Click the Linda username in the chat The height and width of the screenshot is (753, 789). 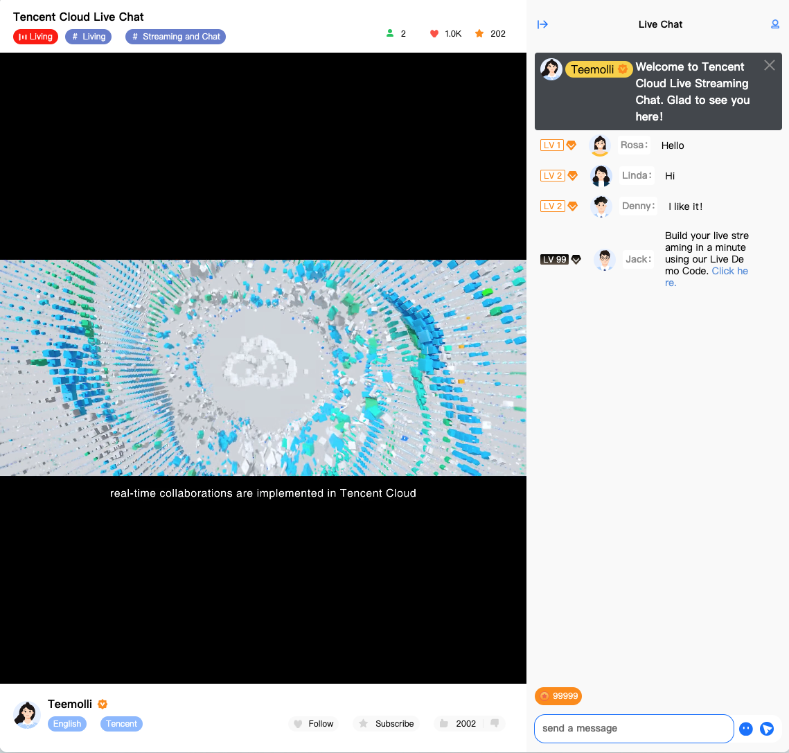point(637,176)
